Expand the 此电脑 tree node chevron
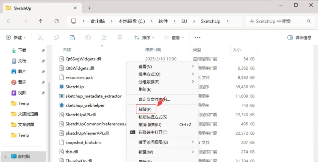Image resolution: width=318 pixels, height=162 pixels. pos(5,156)
